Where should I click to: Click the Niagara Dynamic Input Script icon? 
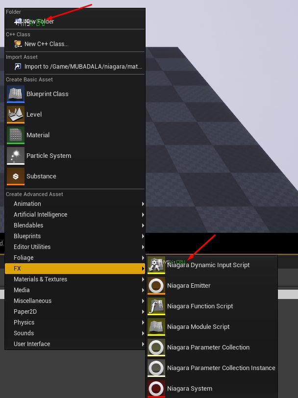[156, 265]
